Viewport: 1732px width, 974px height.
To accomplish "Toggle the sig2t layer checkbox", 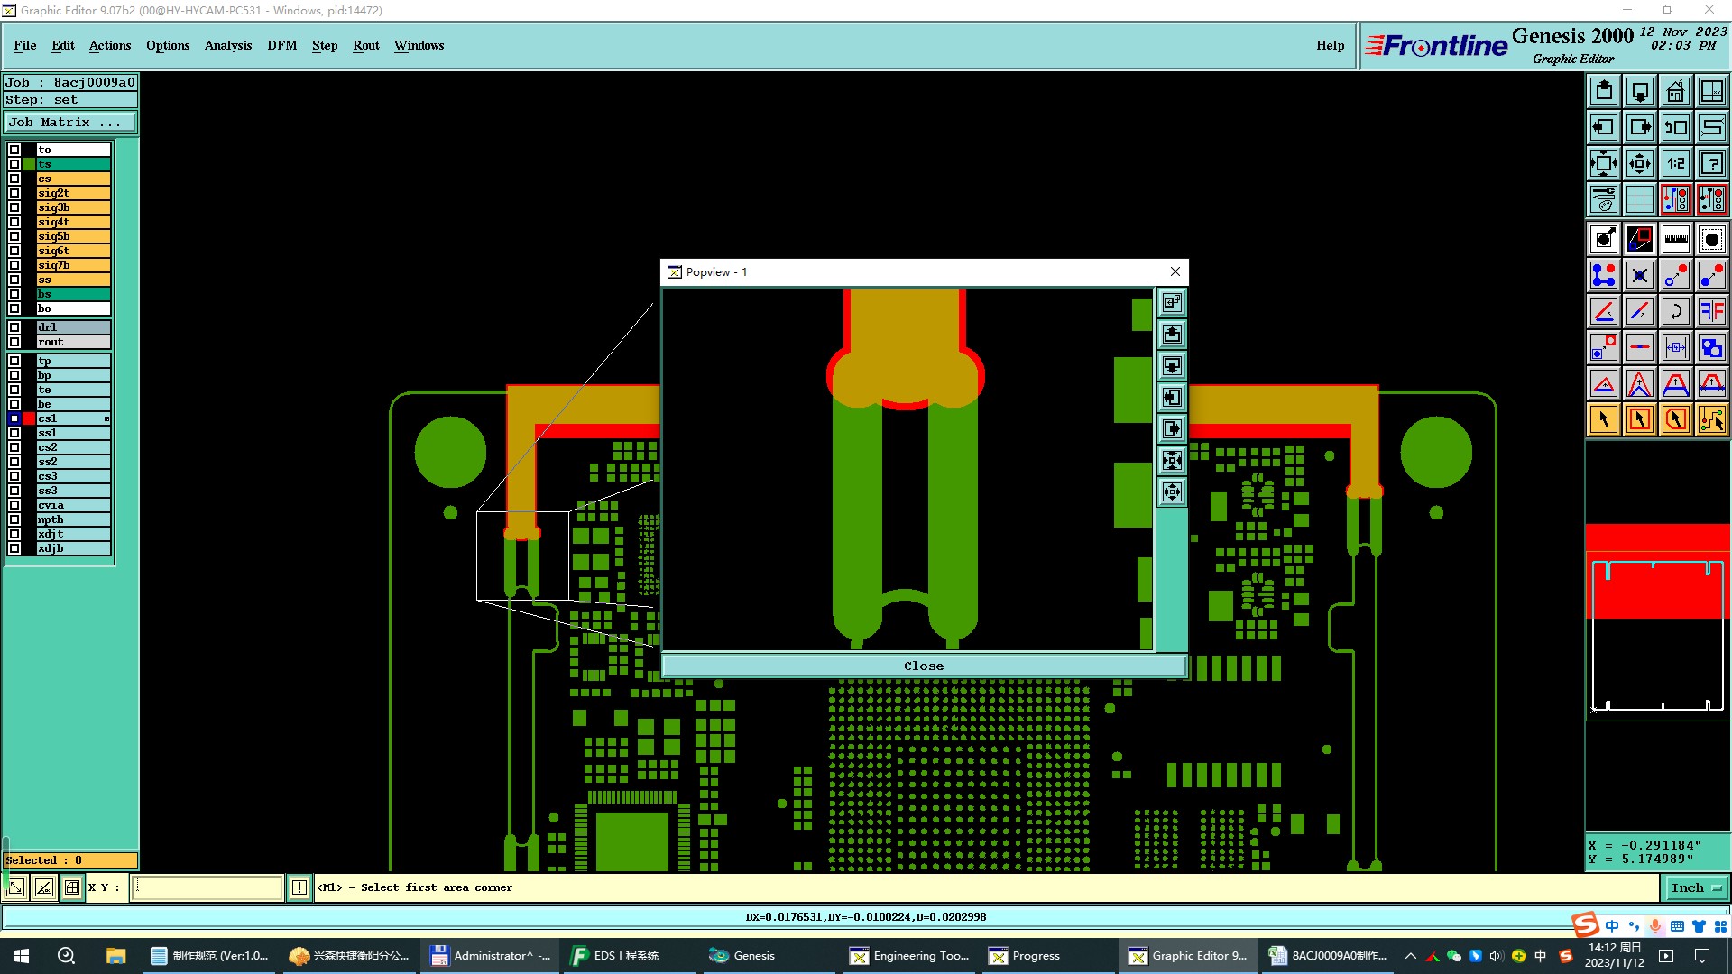I will click(14, 193).
